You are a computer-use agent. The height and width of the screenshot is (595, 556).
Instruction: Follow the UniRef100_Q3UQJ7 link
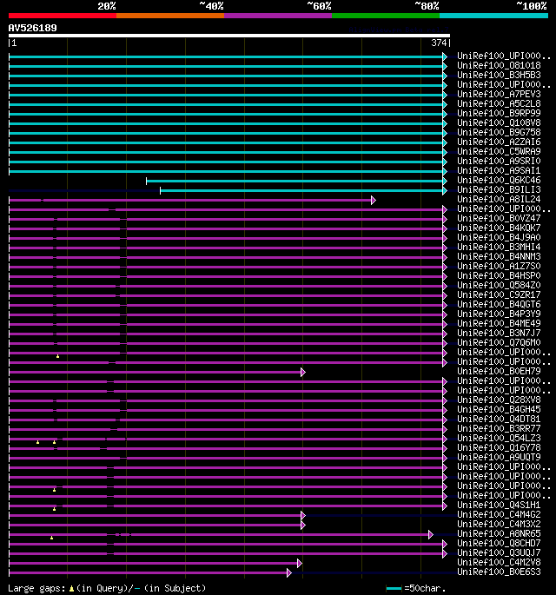click(x=499, y=553)
